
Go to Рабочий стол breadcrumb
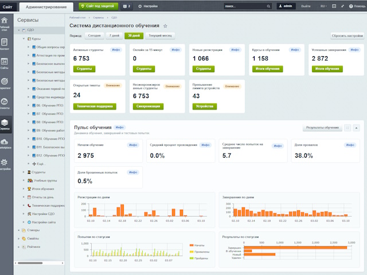click(x=77, y=18)
